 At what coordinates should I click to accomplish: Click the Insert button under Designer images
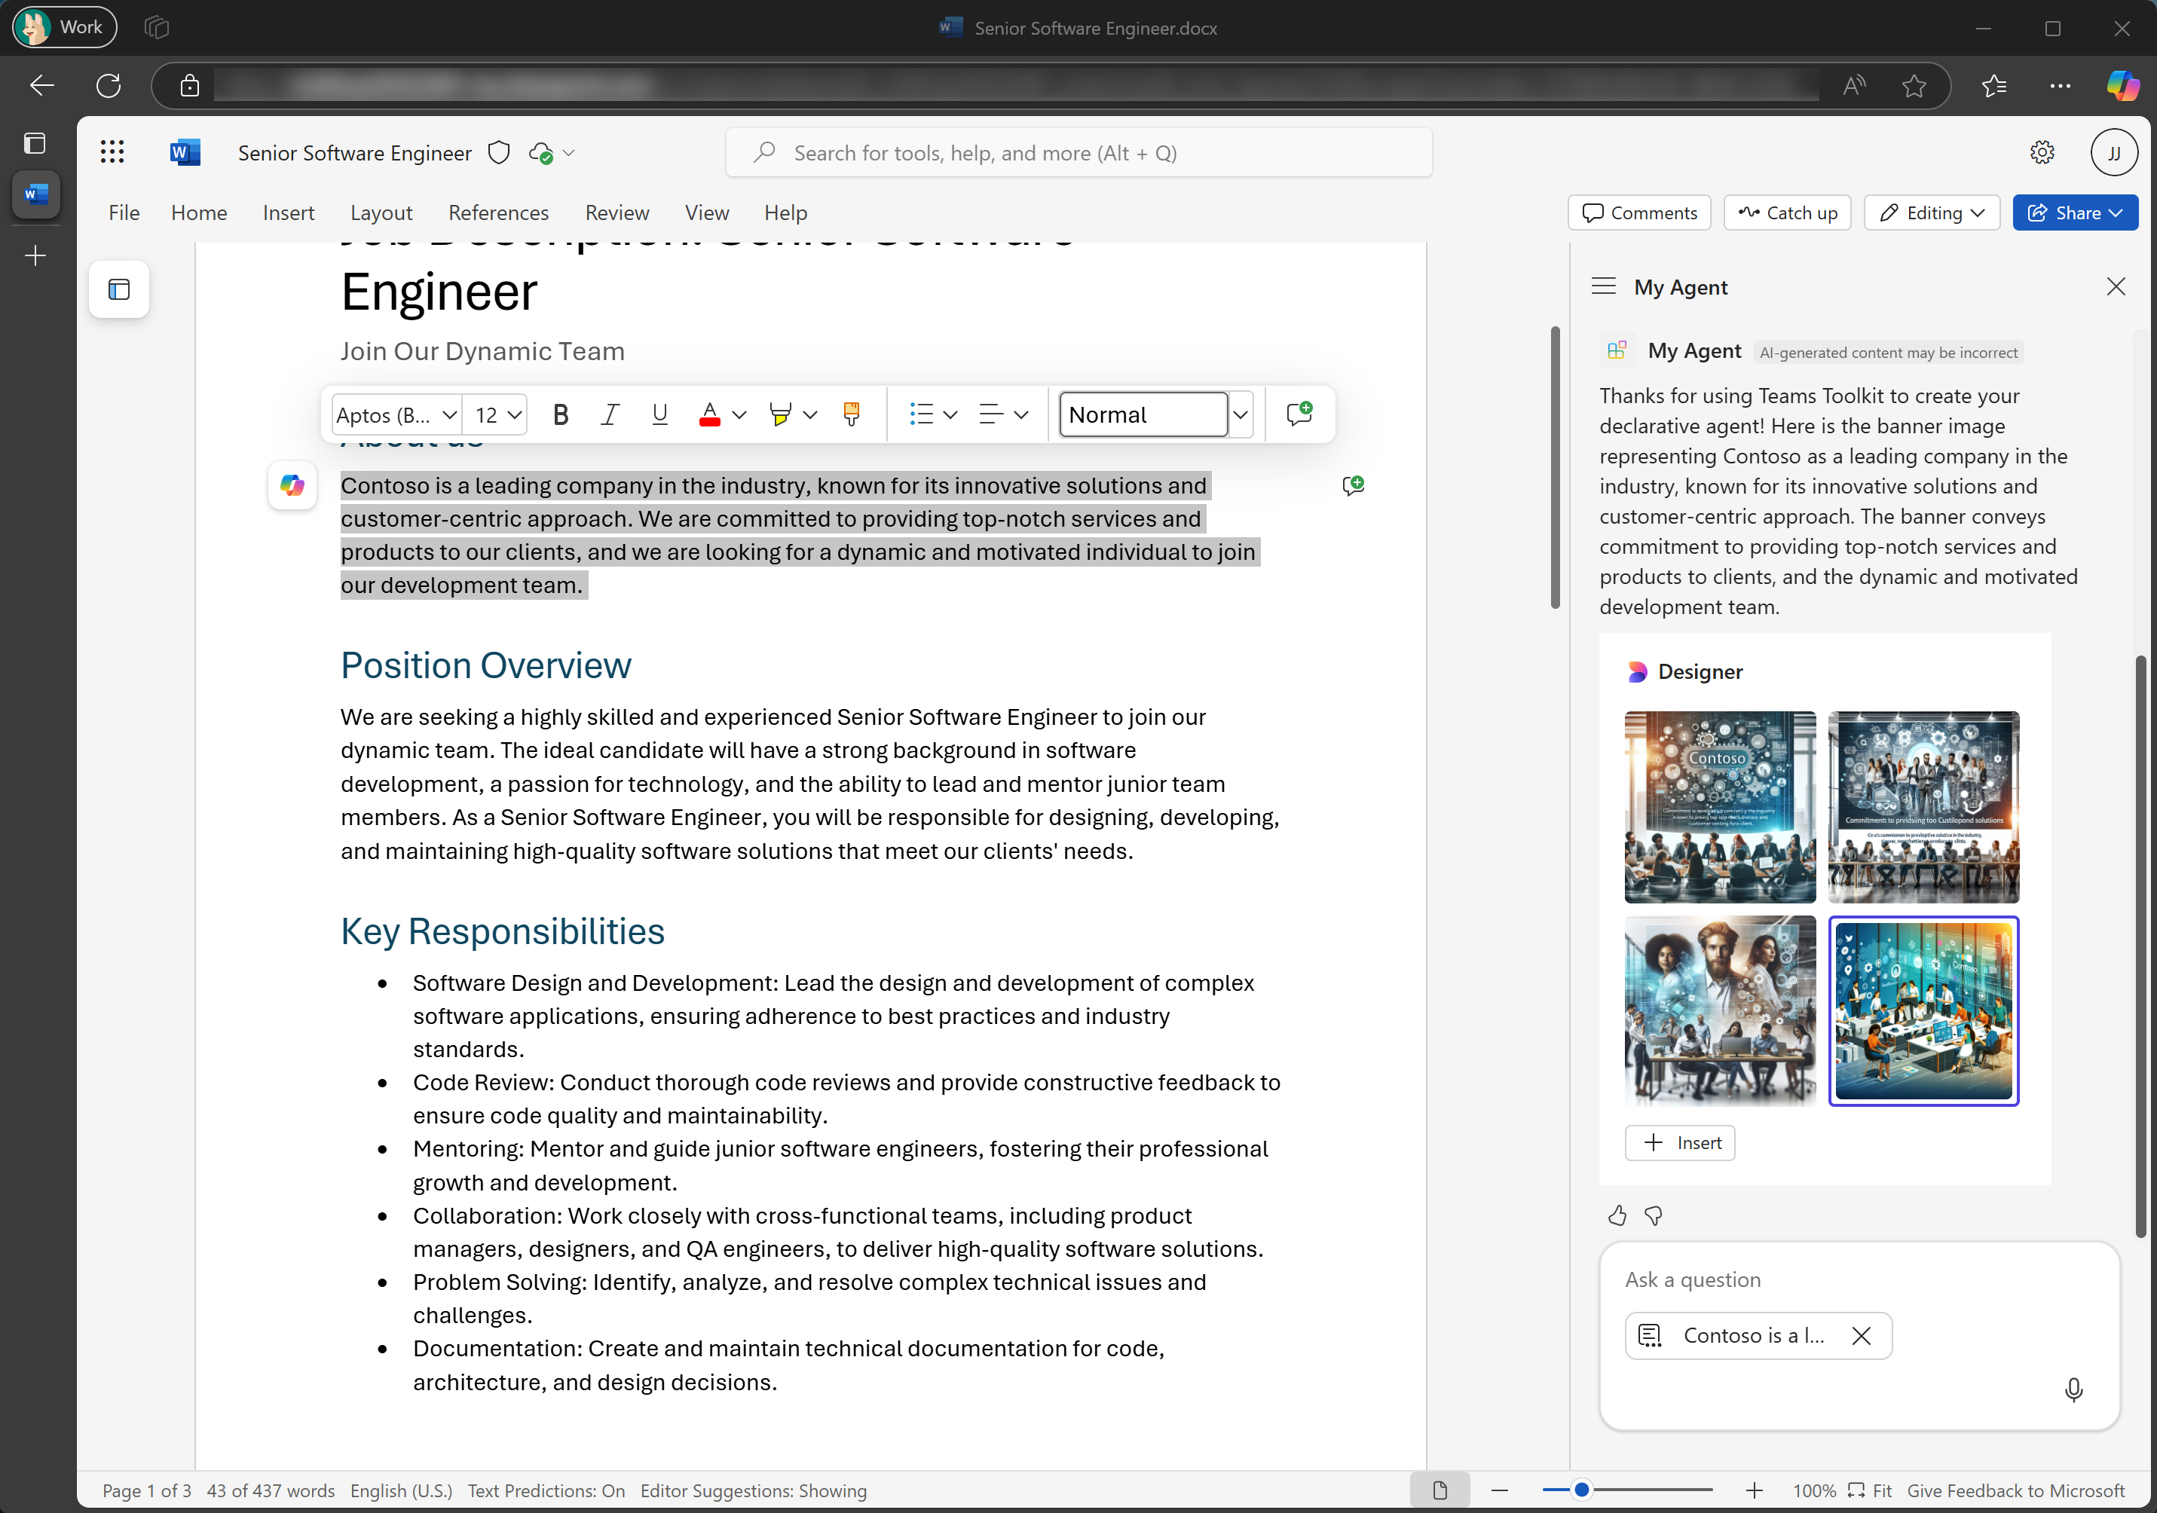pyautogui.click(x=1680, y=1143)
